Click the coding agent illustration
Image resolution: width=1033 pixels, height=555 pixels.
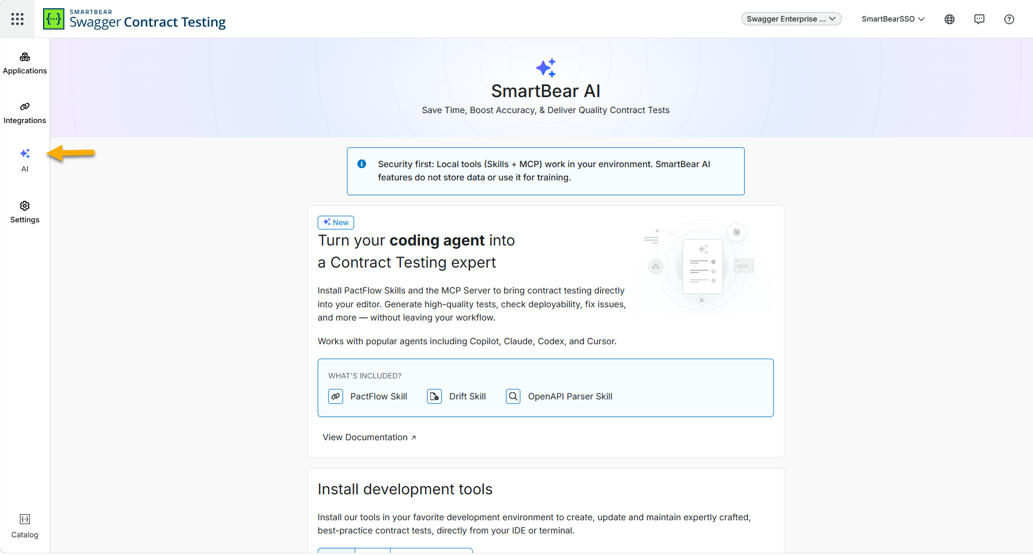[701, 265]
